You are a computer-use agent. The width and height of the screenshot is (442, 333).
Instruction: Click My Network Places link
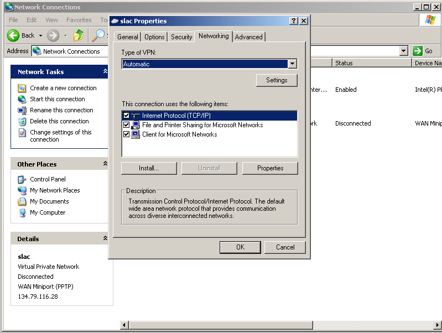pyautogui.click(x=55, y=190)
